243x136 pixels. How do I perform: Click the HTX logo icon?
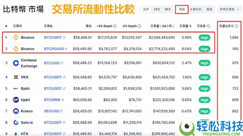click(16, 134)
